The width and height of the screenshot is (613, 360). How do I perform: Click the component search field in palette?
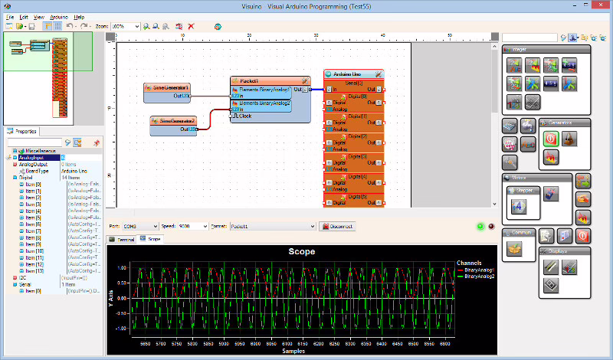(529, 37)
